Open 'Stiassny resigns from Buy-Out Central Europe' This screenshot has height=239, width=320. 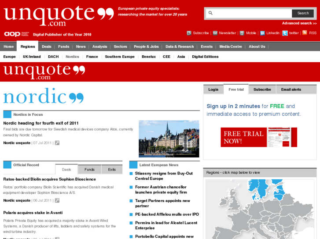click(164, 176)
